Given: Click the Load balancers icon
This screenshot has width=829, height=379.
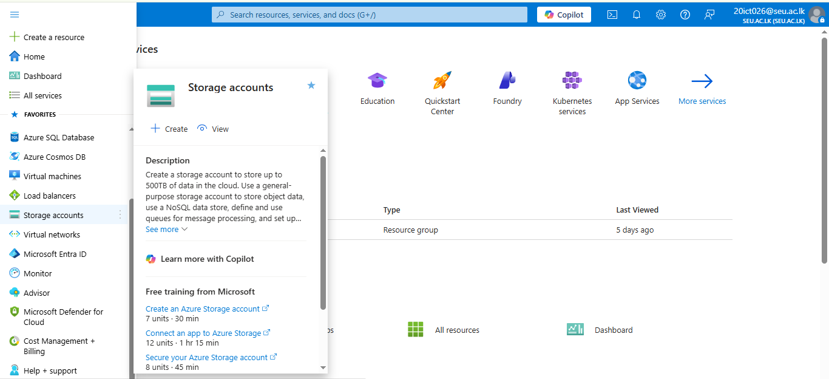Looking at the screenshot, I should point(15,196).
